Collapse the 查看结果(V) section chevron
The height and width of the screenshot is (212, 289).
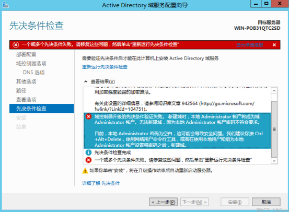[x=86, y=81]
